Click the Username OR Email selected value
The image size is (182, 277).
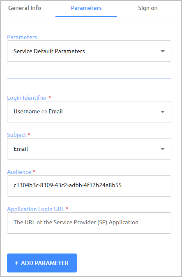38,111
